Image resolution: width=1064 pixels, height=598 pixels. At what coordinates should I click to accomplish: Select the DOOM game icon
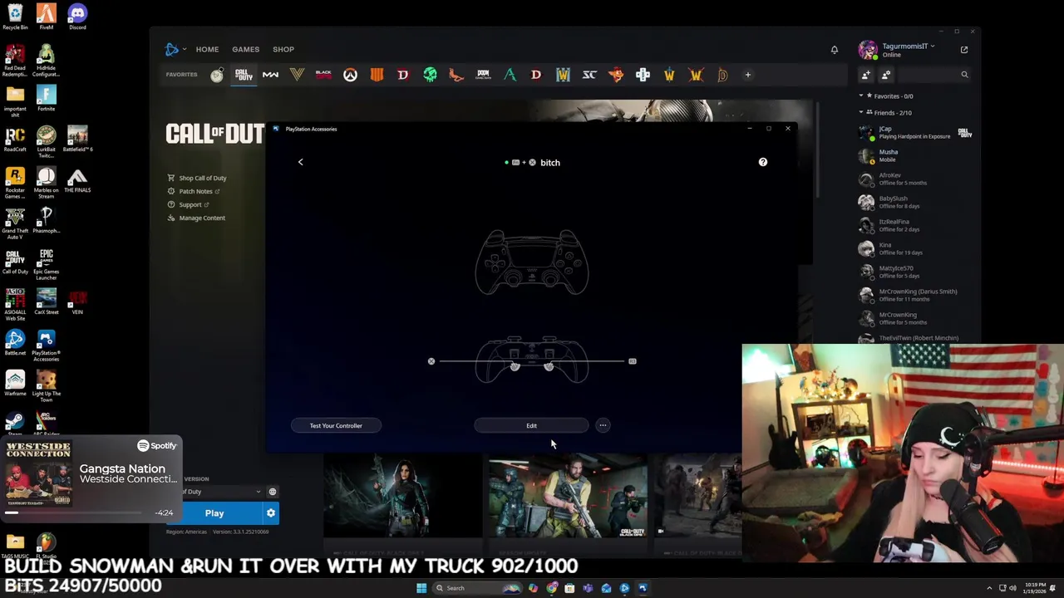483,75
